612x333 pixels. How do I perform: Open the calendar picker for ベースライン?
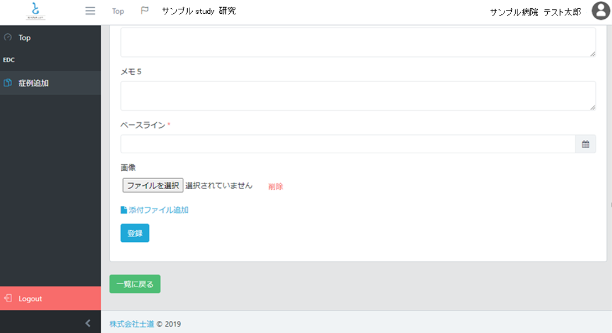coord(585,143)
